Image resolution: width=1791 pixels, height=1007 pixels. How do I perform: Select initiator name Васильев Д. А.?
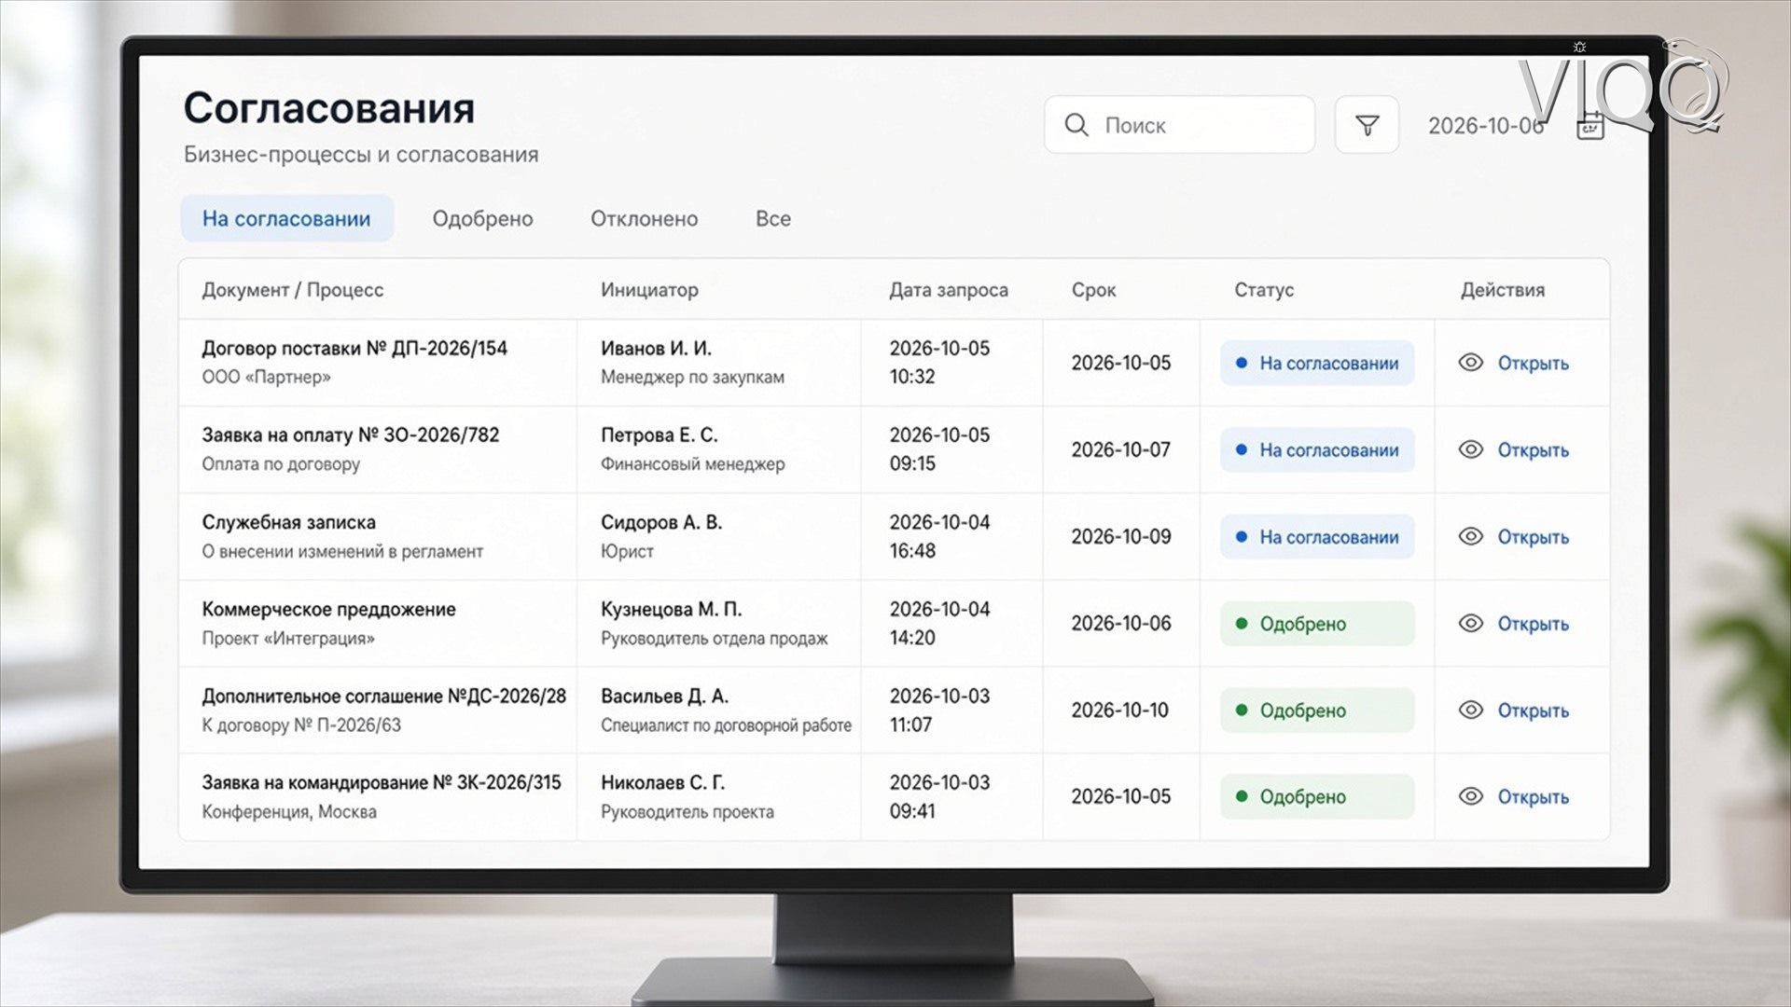click(665, 696)
